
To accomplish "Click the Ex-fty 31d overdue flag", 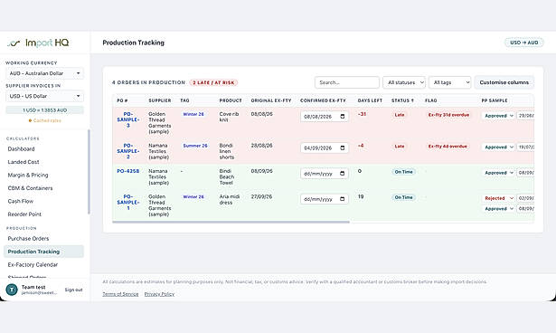I will (x=448, y=115).
